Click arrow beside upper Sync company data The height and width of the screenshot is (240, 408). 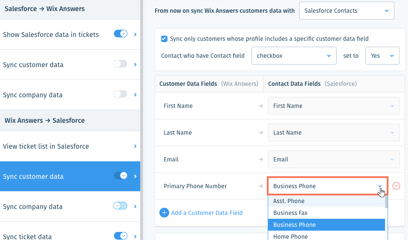[x=135, y=95]
